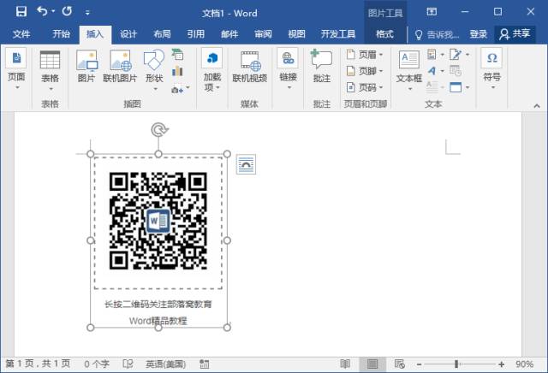Open the 设计 Design ribbon tab
Image resolution: width=548 pixels, height=373 pixels.
(x=128, y=34)
